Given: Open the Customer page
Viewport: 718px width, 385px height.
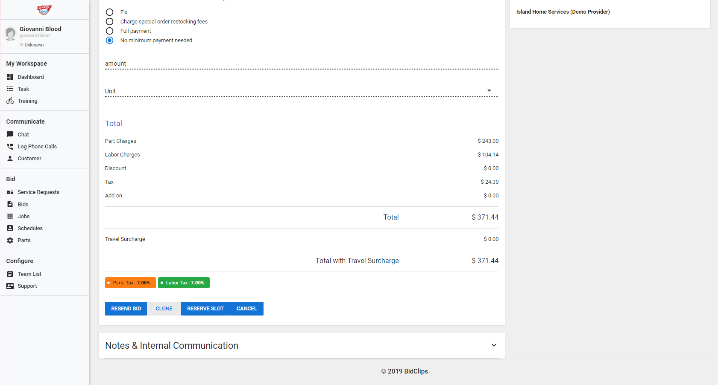Looking at the screenshot, I should 29,158.
